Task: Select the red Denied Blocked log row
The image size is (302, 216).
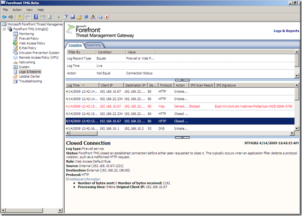Action: (x=180, y=106)
